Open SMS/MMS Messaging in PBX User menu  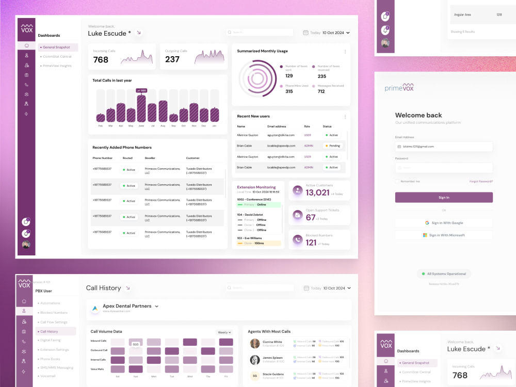[x=57, y=367]
